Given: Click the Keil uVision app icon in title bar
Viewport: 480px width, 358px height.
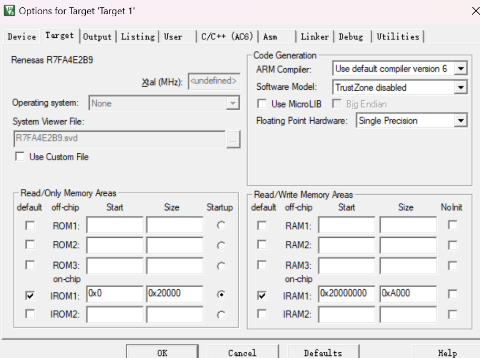Looking at the screenshot, I should pyautogui.click(x=9, y=10).
